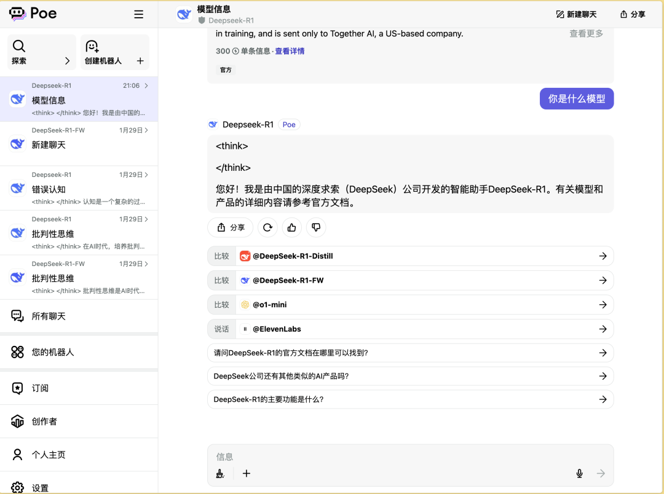This screenshot has width=664, height=494.
Task: Expand chevron next to 21:06 timestamp
Action: [x=146, y=85]
